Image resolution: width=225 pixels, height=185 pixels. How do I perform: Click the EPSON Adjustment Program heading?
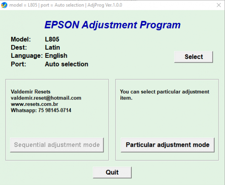pyautogui.click(x=112, y=25)
